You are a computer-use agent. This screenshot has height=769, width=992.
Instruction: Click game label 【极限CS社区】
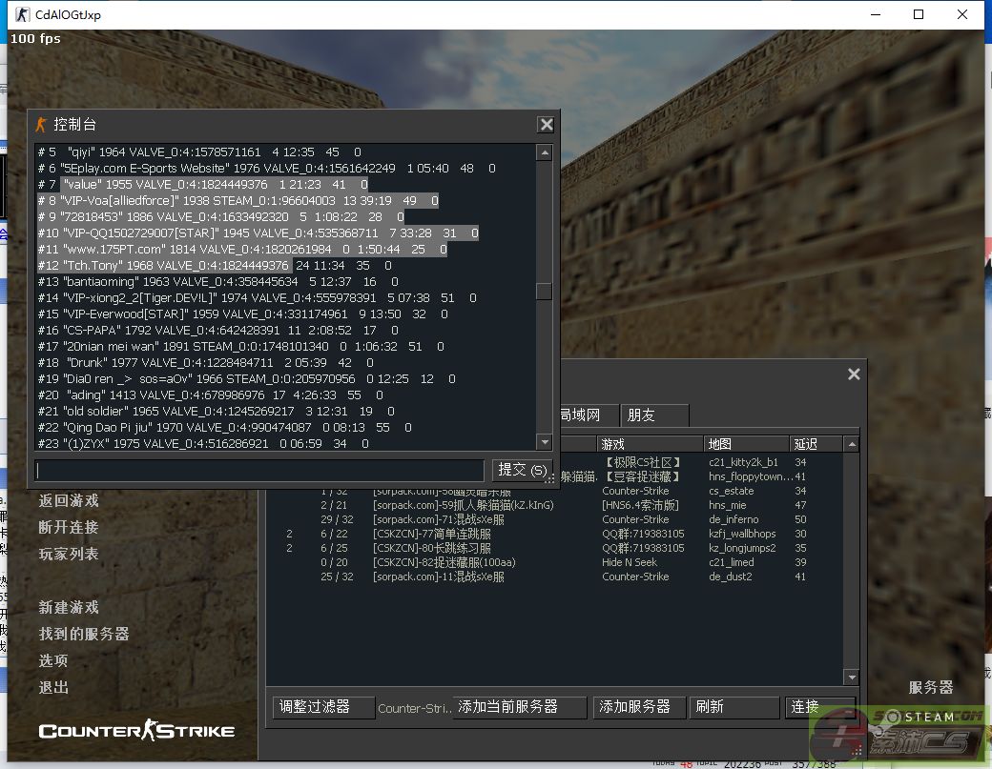(x=643, y=462)
